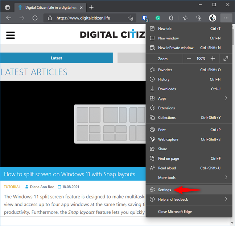This screenshot has height=226, width=235.
Task: Open the Bitwarden extension icon
Action: 145,18
